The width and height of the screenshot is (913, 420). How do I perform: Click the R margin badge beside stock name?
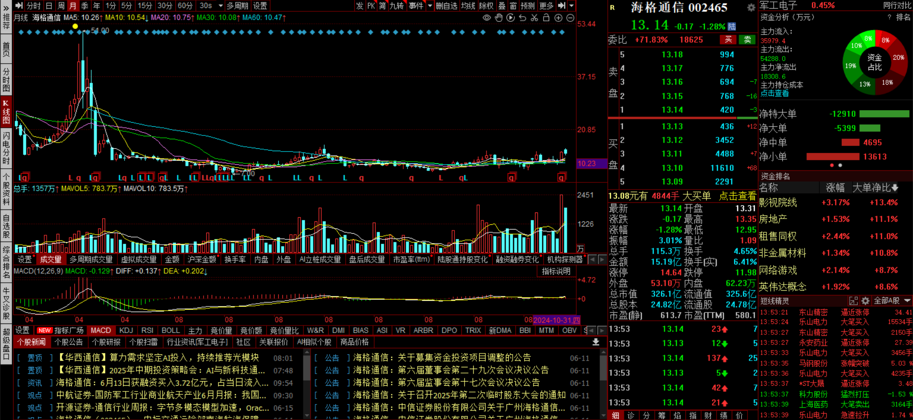612,8
